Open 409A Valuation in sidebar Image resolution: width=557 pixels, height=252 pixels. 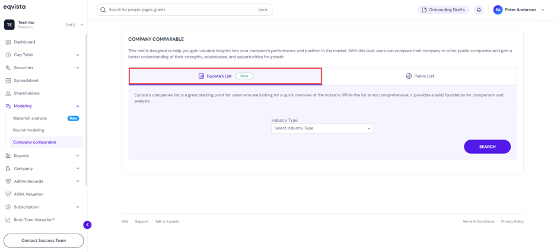(29, 194)
